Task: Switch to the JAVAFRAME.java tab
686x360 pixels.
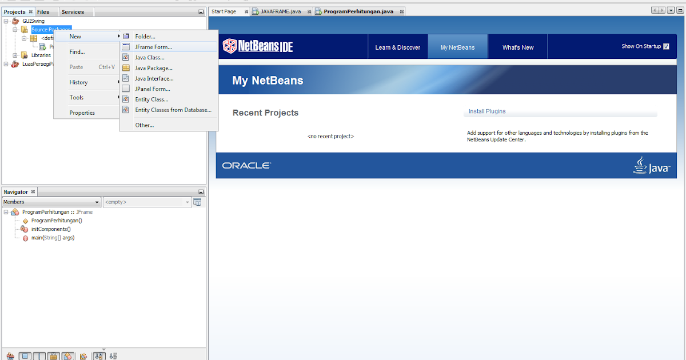Action: click(280, 10)
